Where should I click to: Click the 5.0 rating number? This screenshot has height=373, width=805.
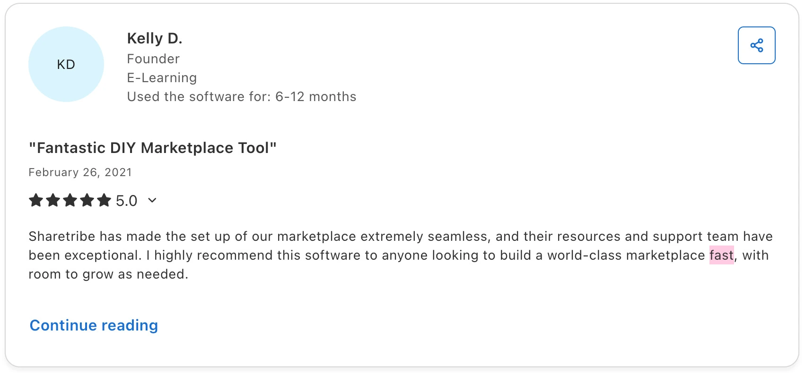pyautogui.click(x=127, y=201)
